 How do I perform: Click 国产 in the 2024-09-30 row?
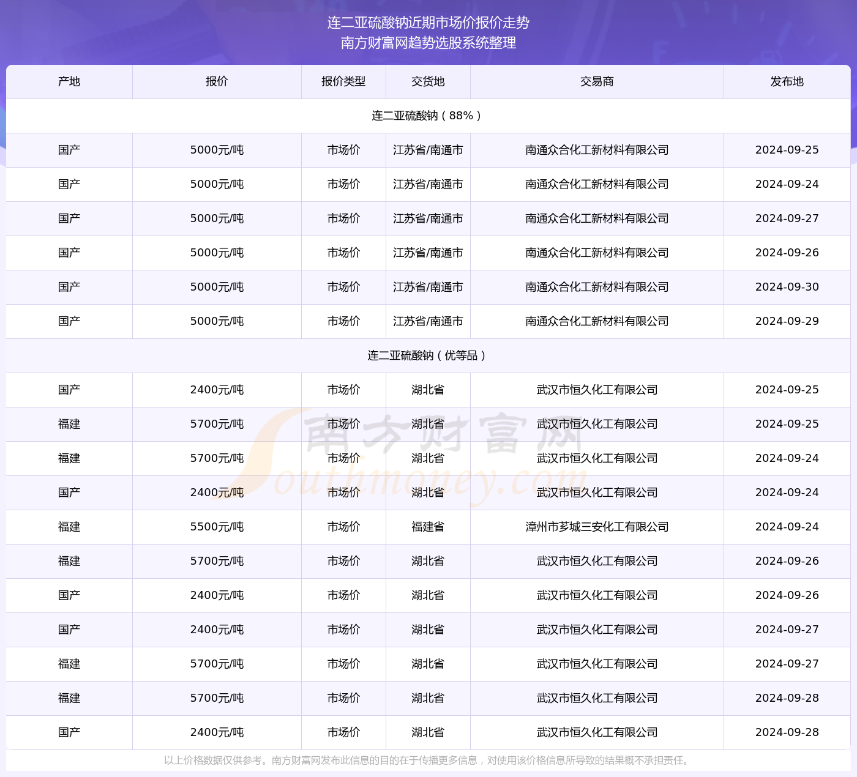click(x=69, y=287)
